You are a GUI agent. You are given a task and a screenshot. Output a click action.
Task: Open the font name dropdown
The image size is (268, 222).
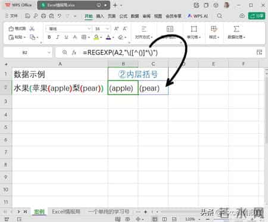tap(89, 29)
